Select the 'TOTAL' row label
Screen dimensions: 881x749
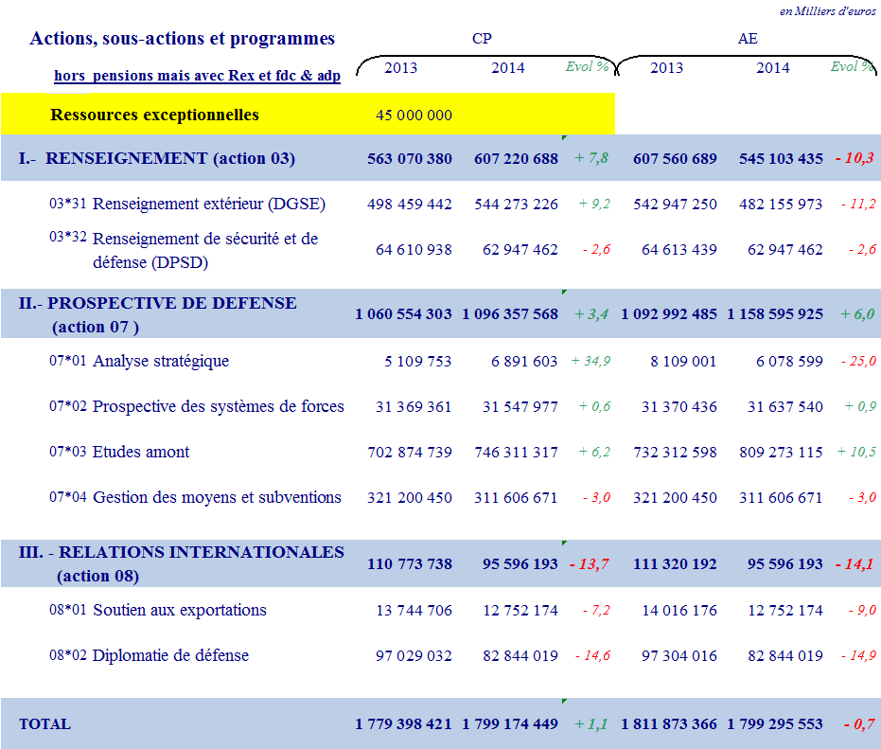44,724
